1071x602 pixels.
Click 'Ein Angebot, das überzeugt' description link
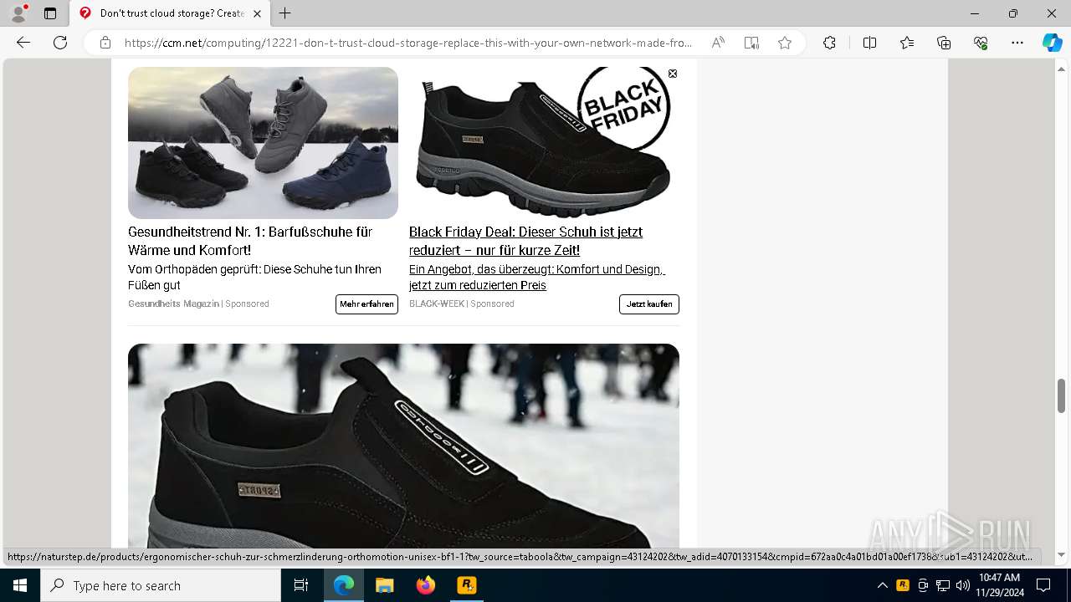click(x=536, y=278)
